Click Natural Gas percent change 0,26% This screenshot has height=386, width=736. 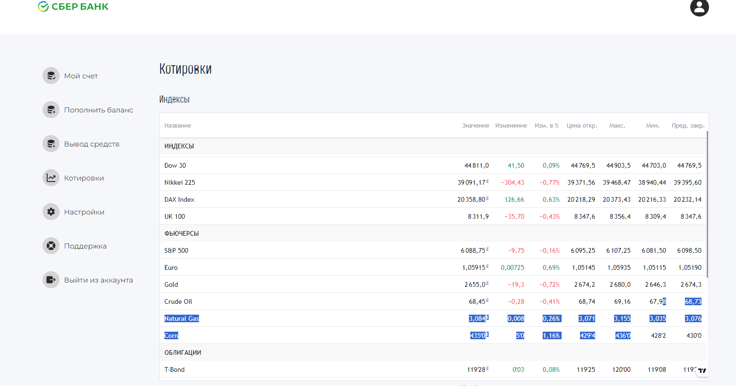coord(551,319)
